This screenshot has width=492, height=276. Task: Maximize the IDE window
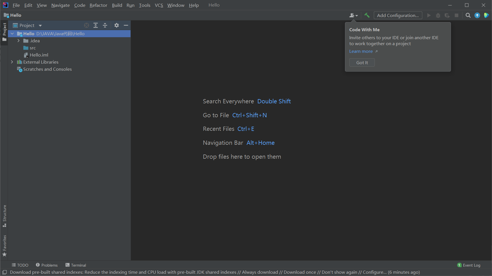(x=467, y=5)
